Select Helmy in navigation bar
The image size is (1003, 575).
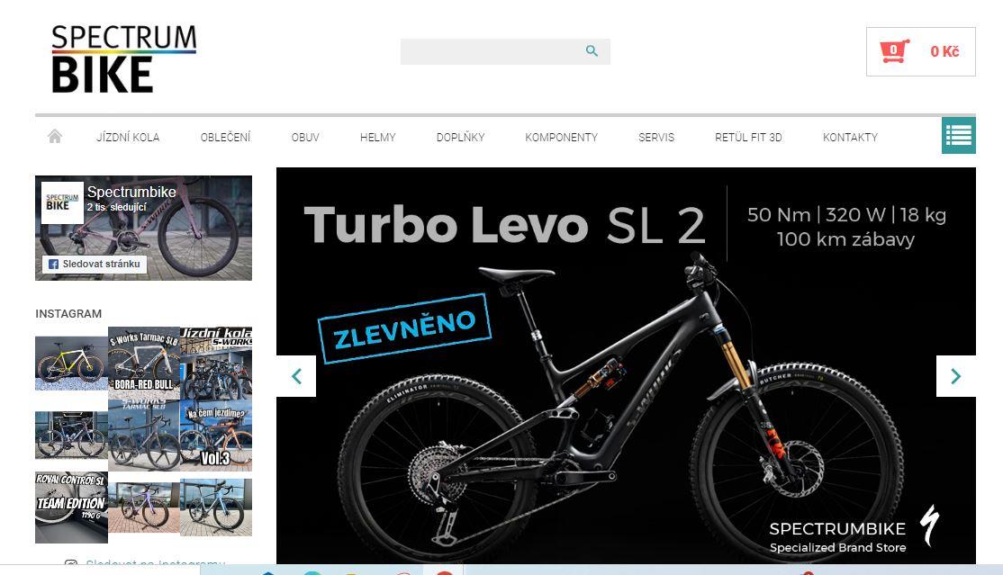(x=377, y=137)
